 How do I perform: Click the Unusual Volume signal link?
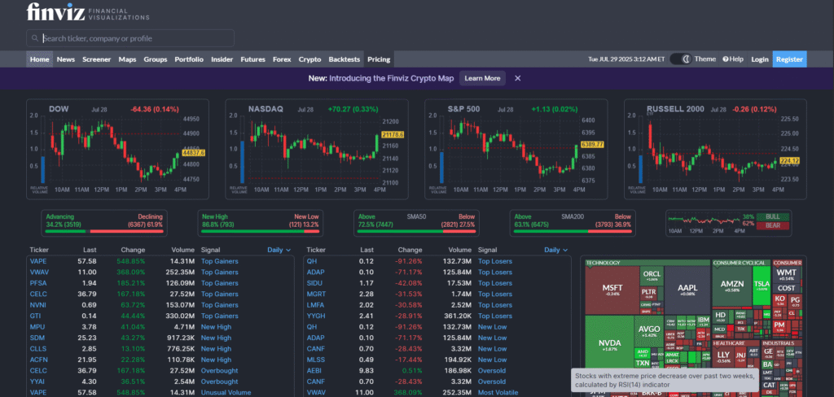pyautogui.click(x=226, y=392)
